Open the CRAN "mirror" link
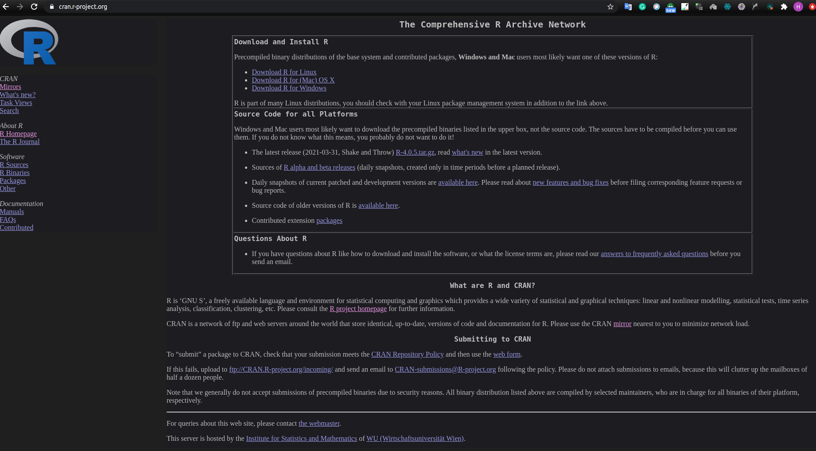 (622, 324)
